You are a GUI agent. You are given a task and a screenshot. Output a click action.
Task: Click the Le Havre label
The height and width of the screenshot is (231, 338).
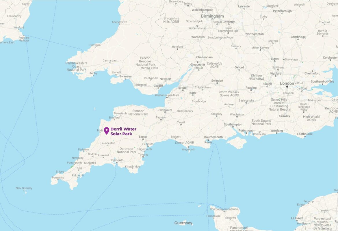coord(297,218)
